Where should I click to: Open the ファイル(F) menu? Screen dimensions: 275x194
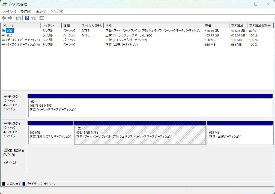[x=10, y=11]
